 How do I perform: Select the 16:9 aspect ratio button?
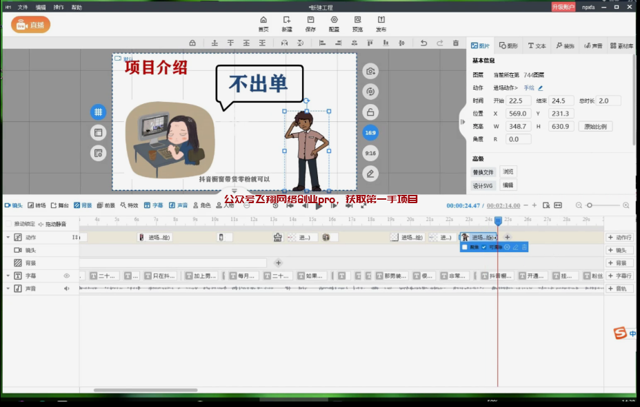pos(370,132)
